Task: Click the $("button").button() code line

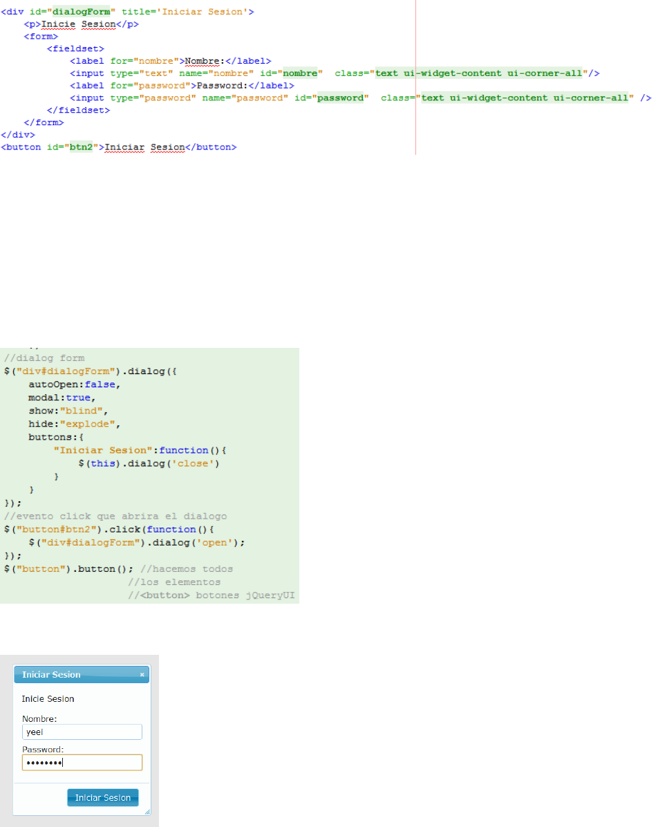Action: [x=68, y=569]
